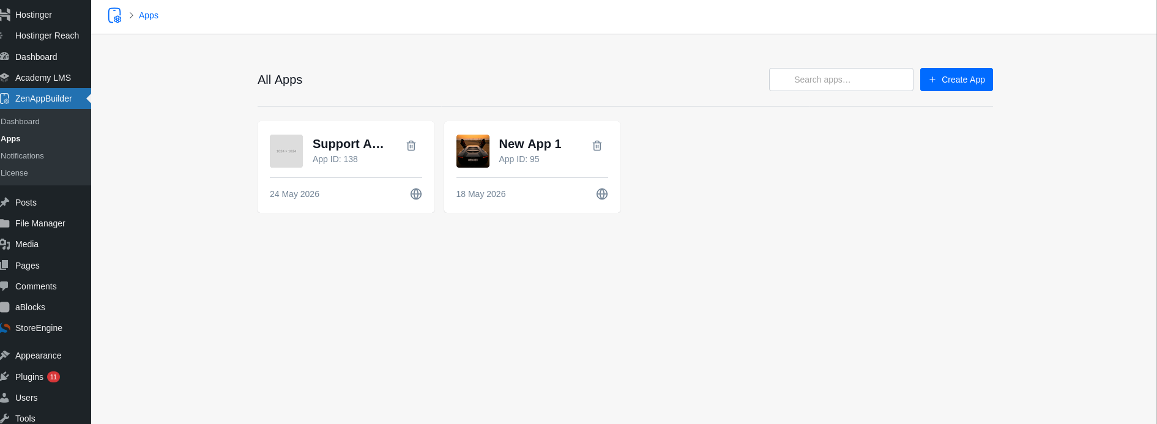Viewport: 1157px width, 424px height.
Task: Open ZenAppBuilder Dashboard submenu item
Action: (20, 122)
